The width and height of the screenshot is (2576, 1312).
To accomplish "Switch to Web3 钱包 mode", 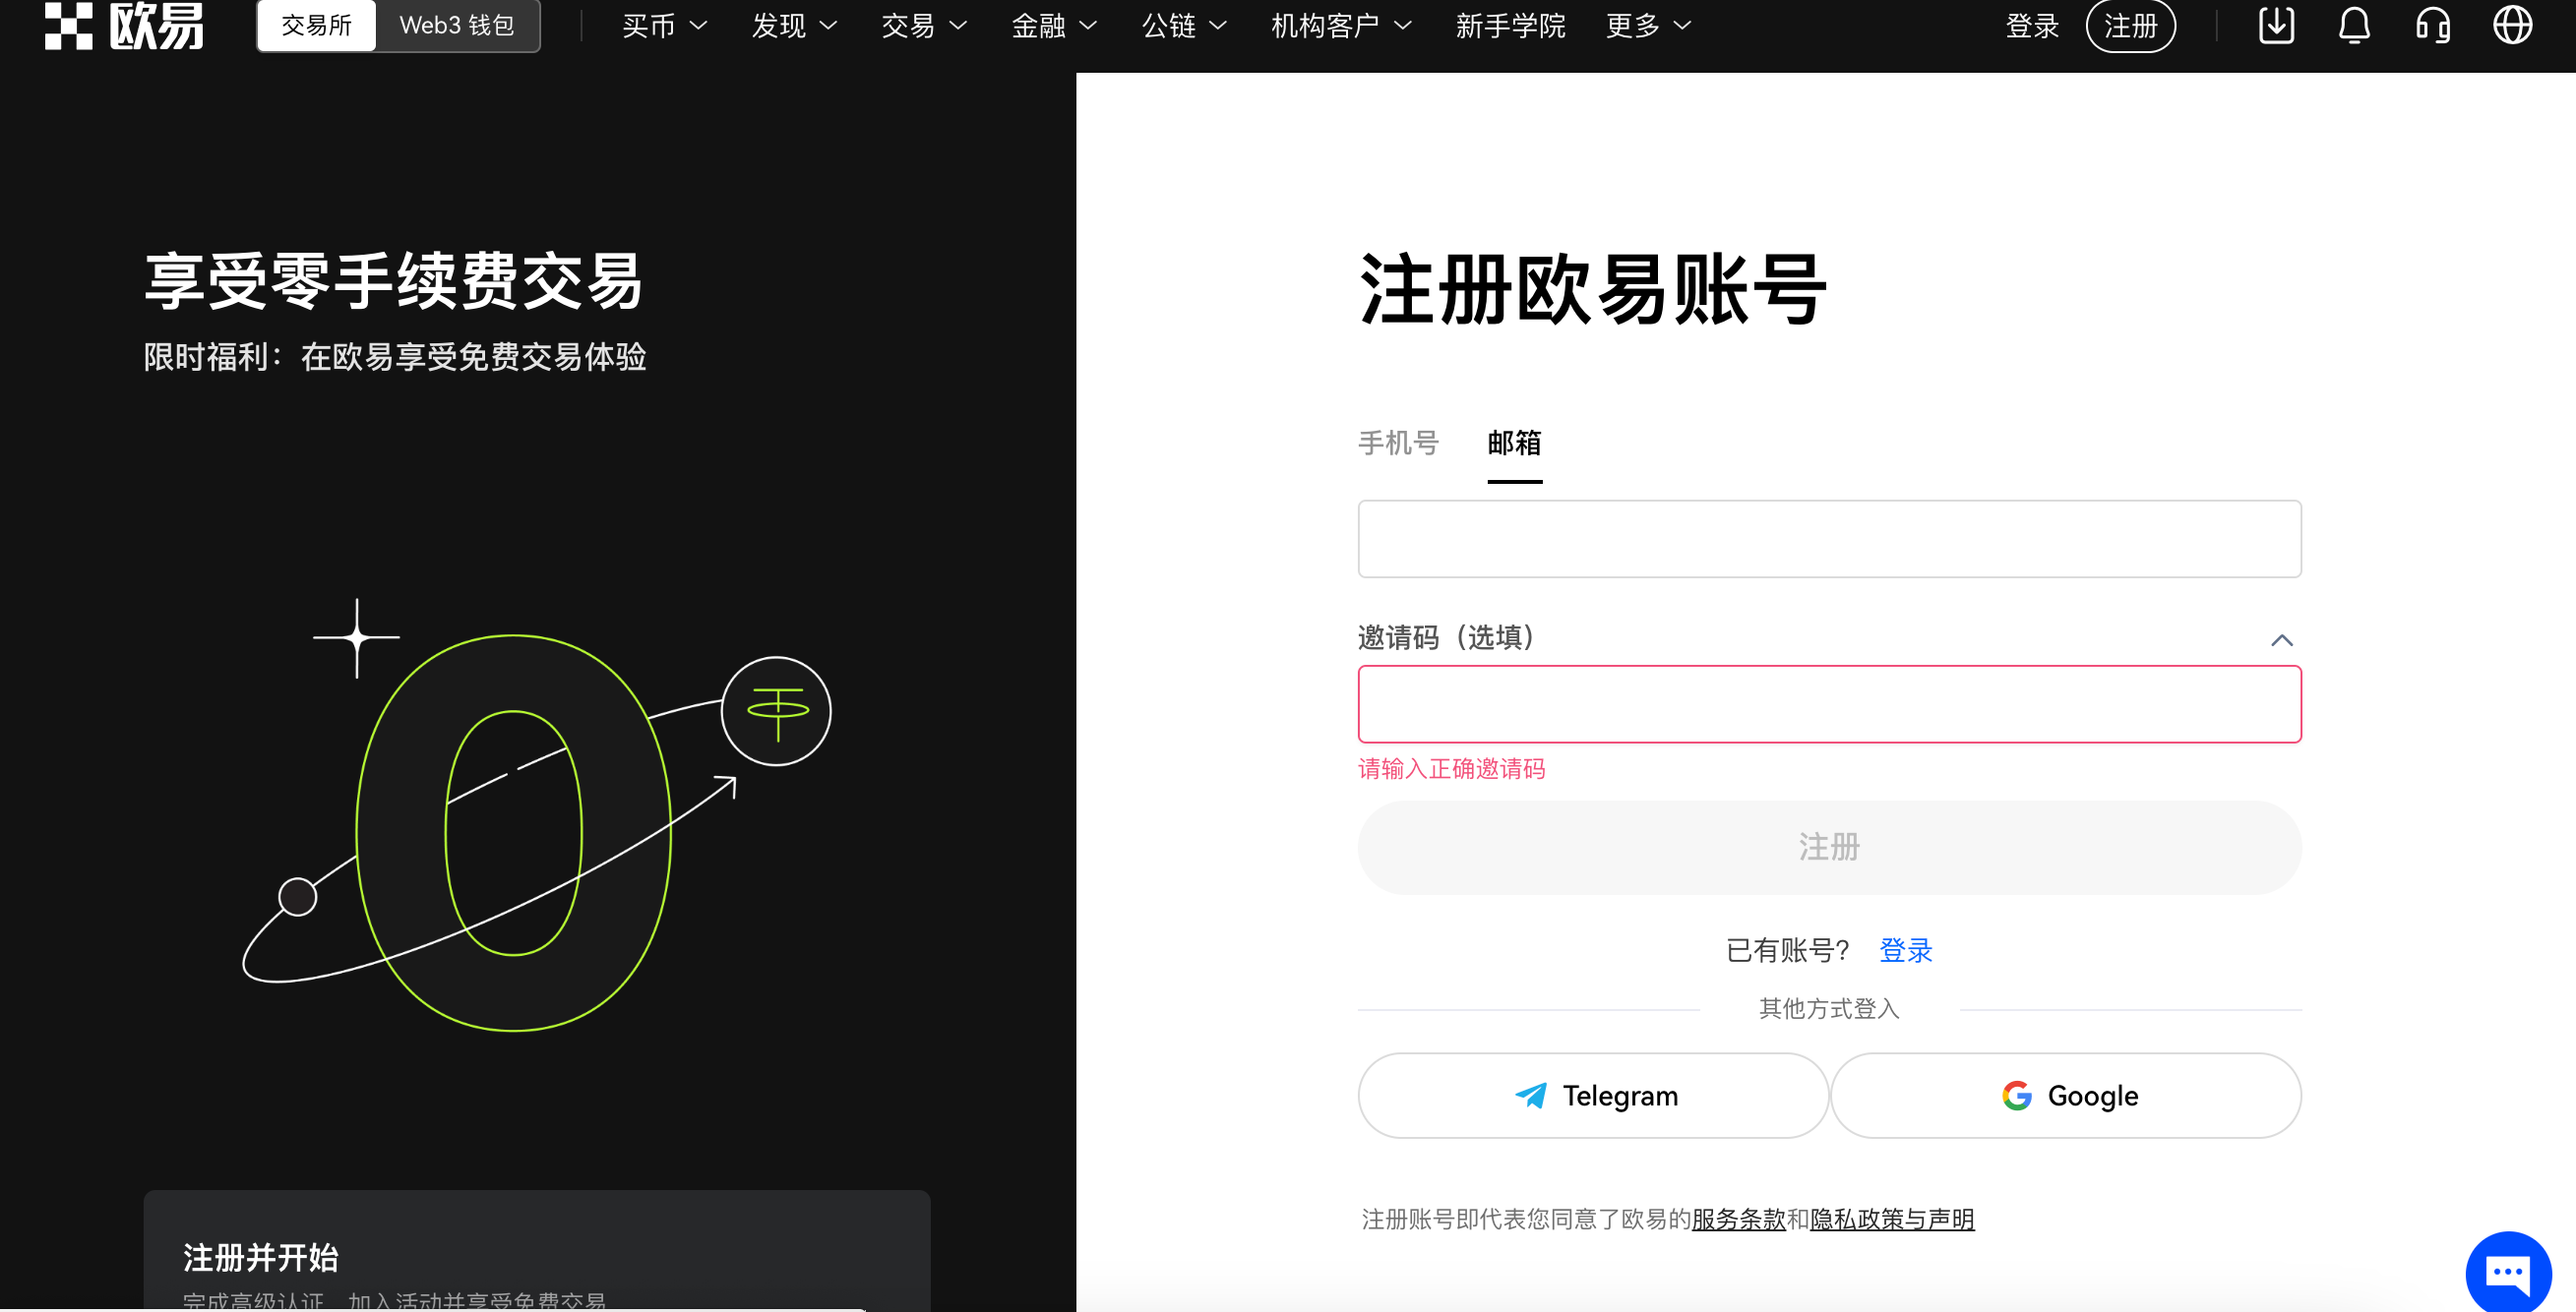I will click(456, 26).
